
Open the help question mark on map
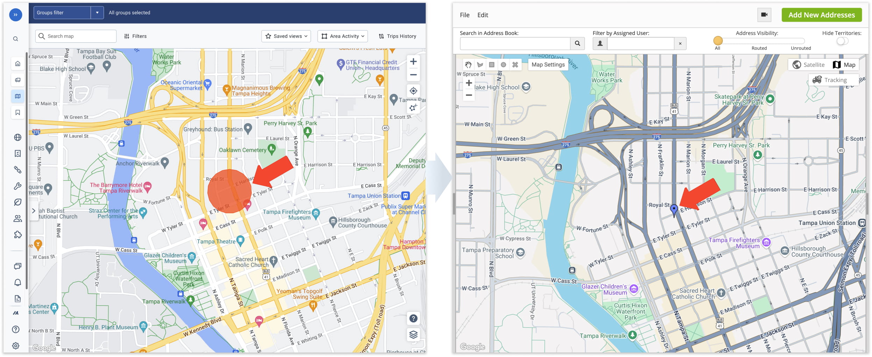pos(413,319)
